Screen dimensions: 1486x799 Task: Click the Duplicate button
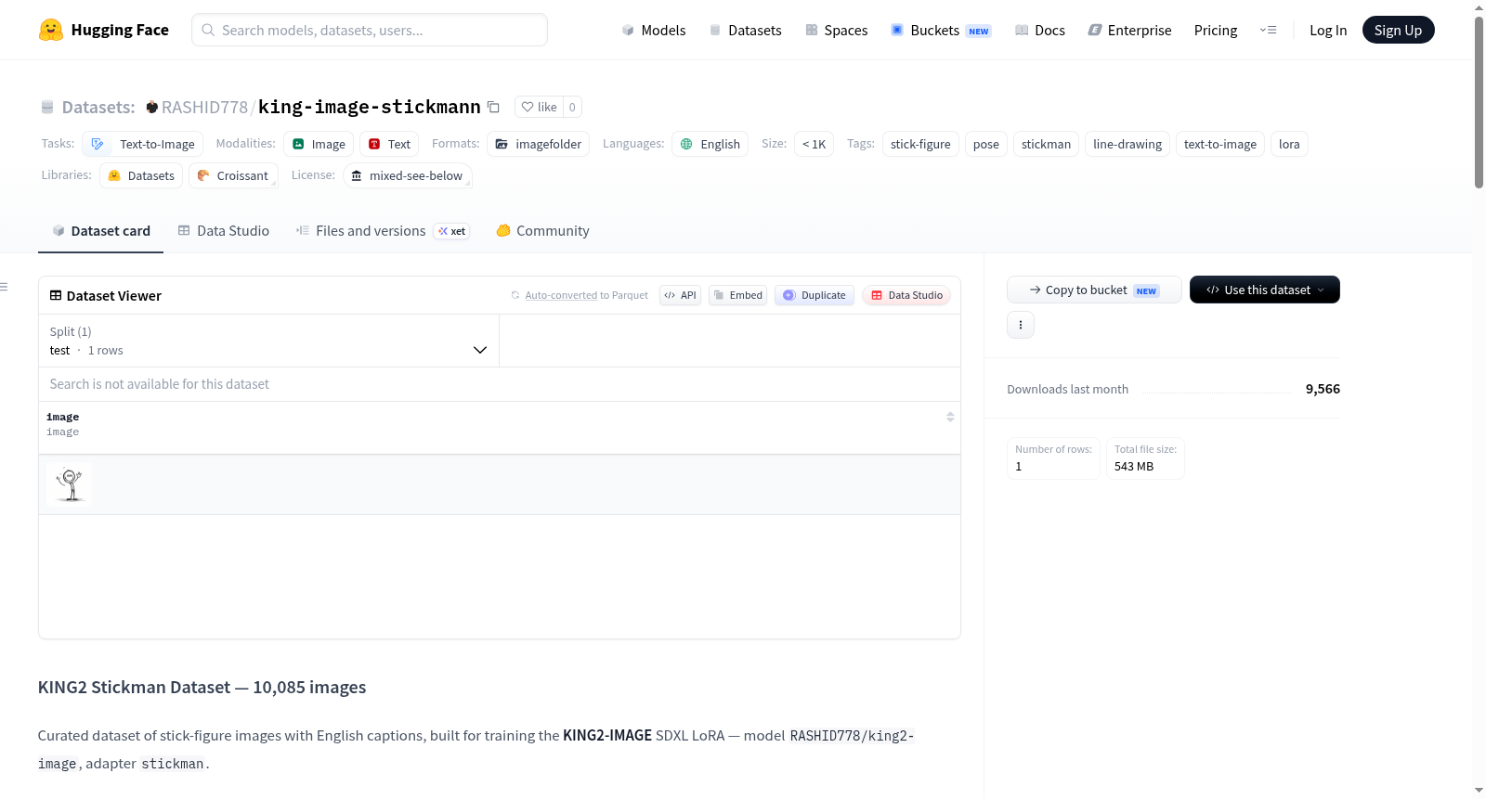point(814,295)
